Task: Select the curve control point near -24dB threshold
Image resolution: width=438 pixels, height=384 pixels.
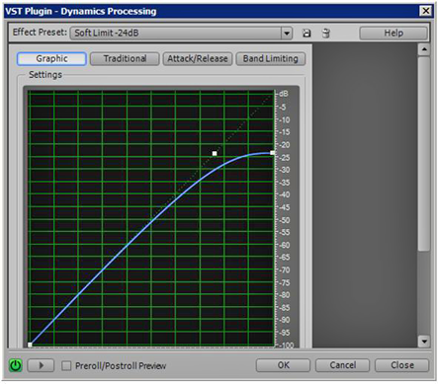Action: [215, 153]
